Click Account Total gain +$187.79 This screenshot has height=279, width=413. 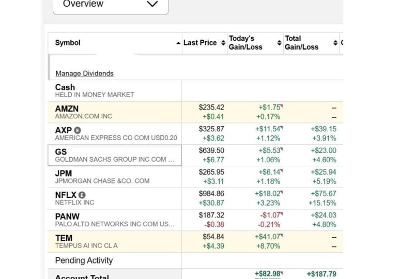(322, 274)
